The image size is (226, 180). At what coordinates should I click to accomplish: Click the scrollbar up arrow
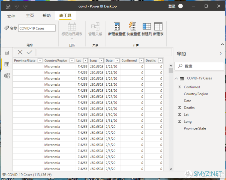(171, 66)
